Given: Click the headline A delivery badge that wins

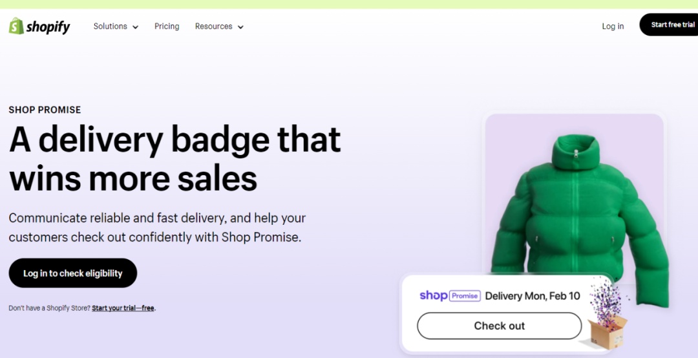Looking at the screenshot, I should pos(175,158).
